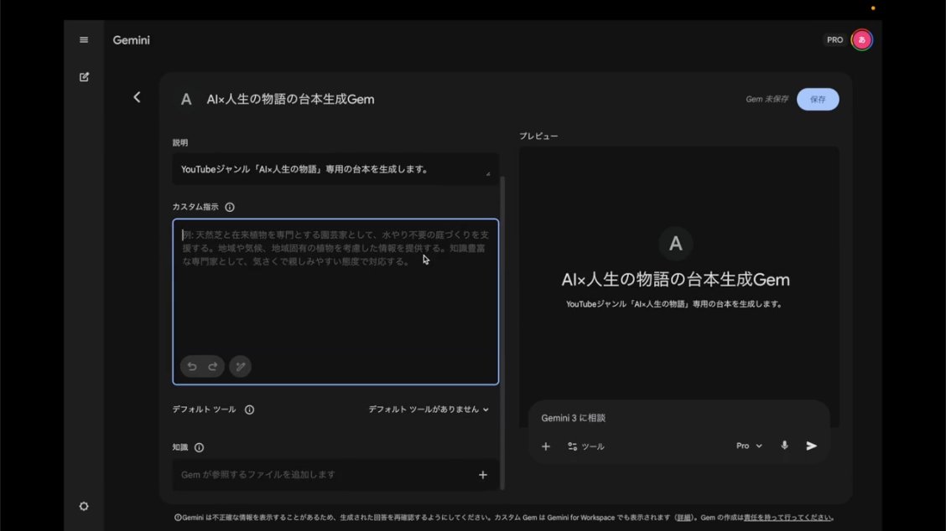Click the Gemini logo text
The height and width of the screenshot is (531, 946).
[131, 39]
